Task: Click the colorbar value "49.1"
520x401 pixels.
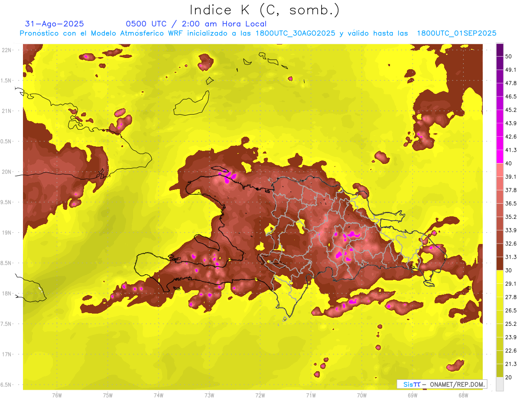Action: pos(510,70)
